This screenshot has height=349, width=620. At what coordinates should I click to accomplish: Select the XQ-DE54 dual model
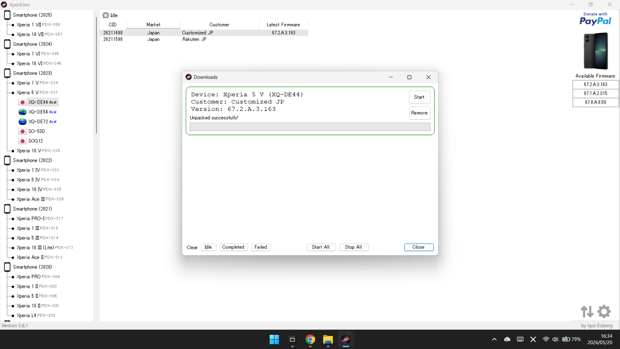tap(42, 112)
